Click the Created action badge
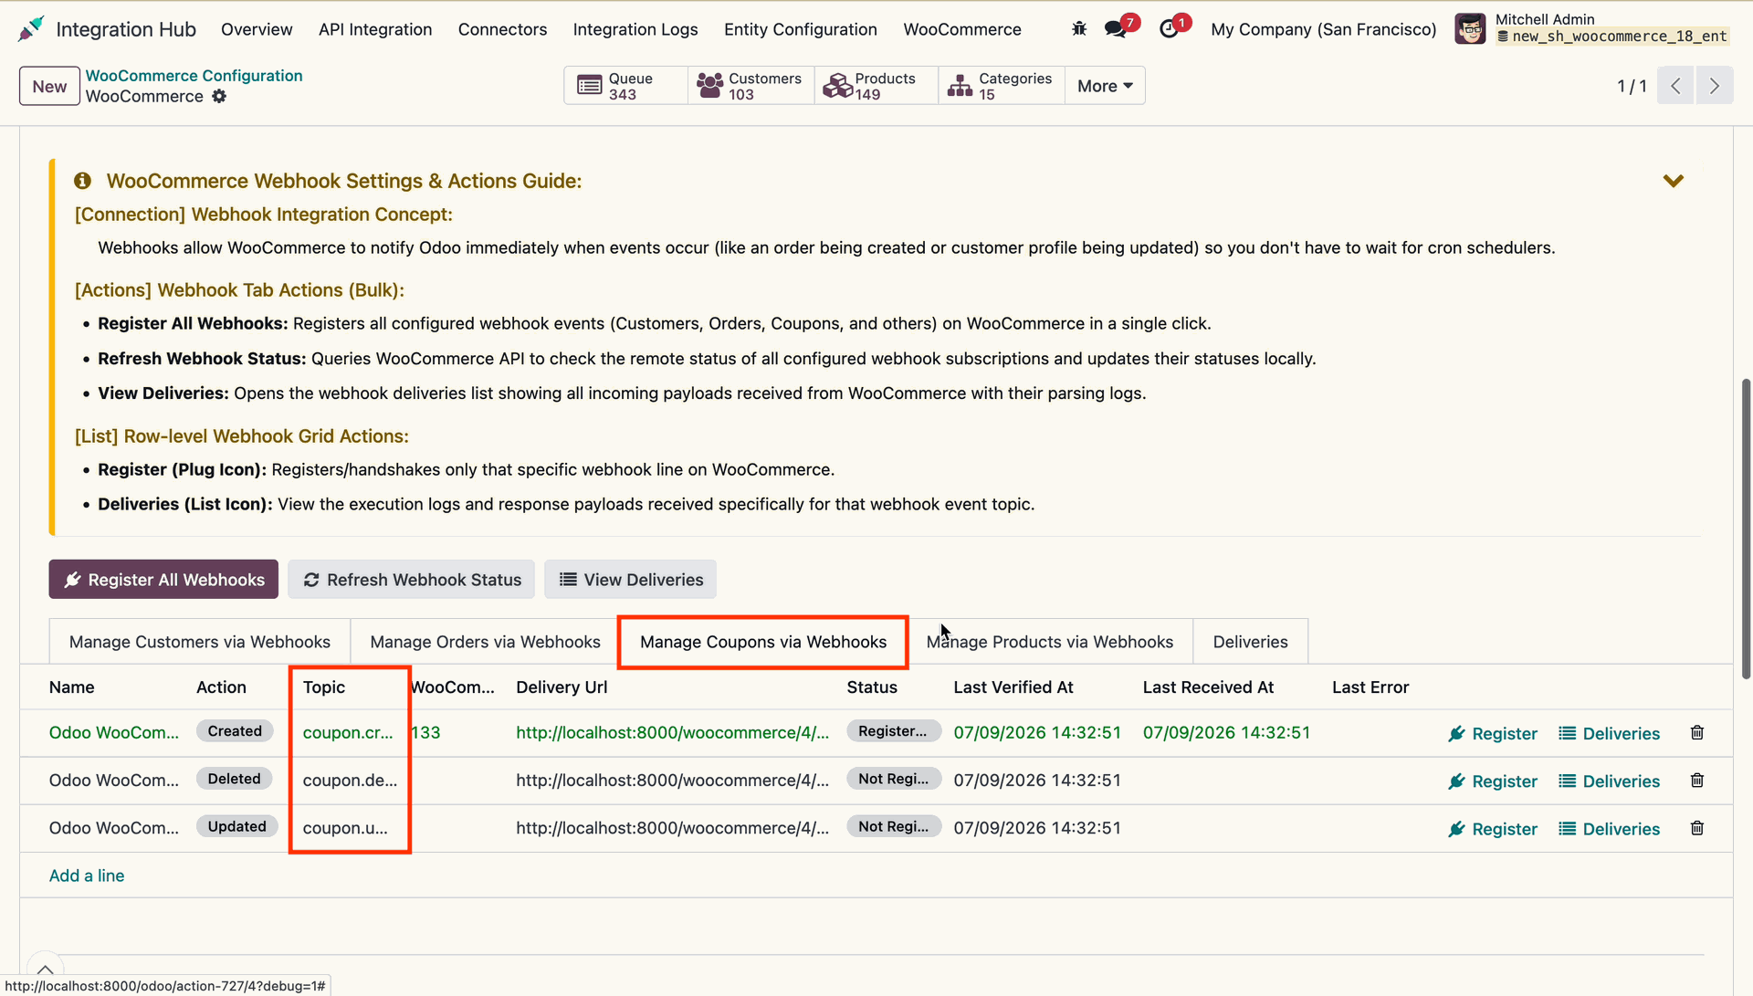This screenshot has width=1753, height=996. [x=235, y=731]
